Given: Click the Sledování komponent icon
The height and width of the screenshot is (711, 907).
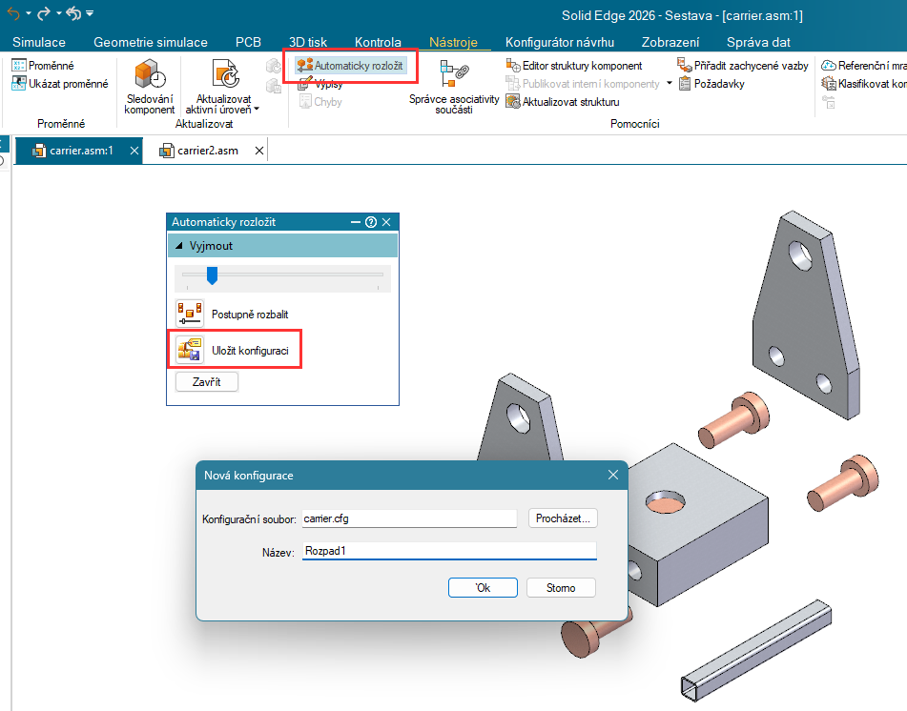Looking at the screenshot, I should point(149,76).
